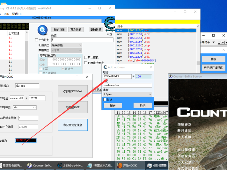Click the ebx value field 299EA2B8
The height and width of the screenshot is (170, 227).
coord(26,140)
